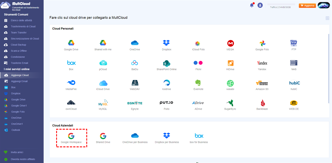Screen dimensions: 332x163
Task: Select Google Workspace under Cloud Aziendali
Action: pyautogui.click(x=71, y=136)
